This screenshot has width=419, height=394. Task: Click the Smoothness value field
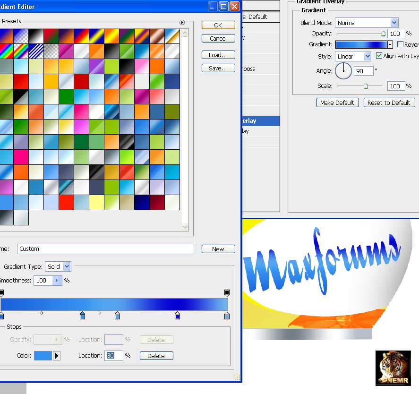(43, 281)
